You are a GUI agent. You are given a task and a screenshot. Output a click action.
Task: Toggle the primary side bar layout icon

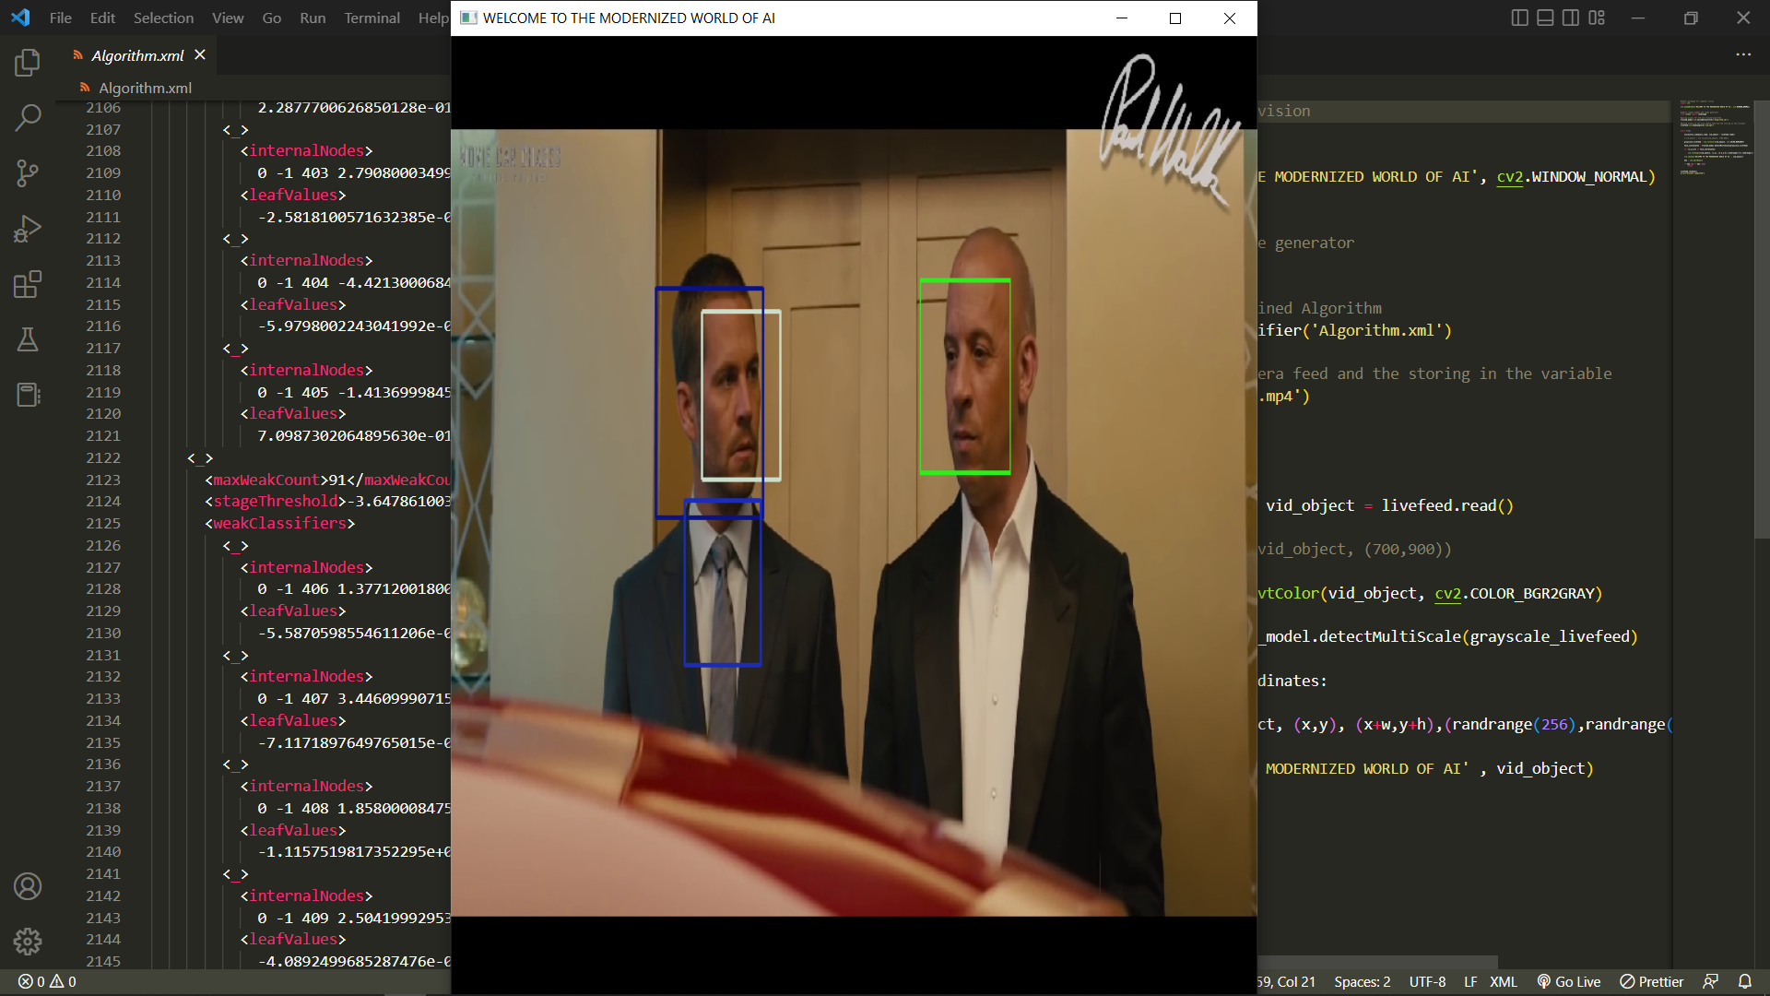coord(1520,18)
